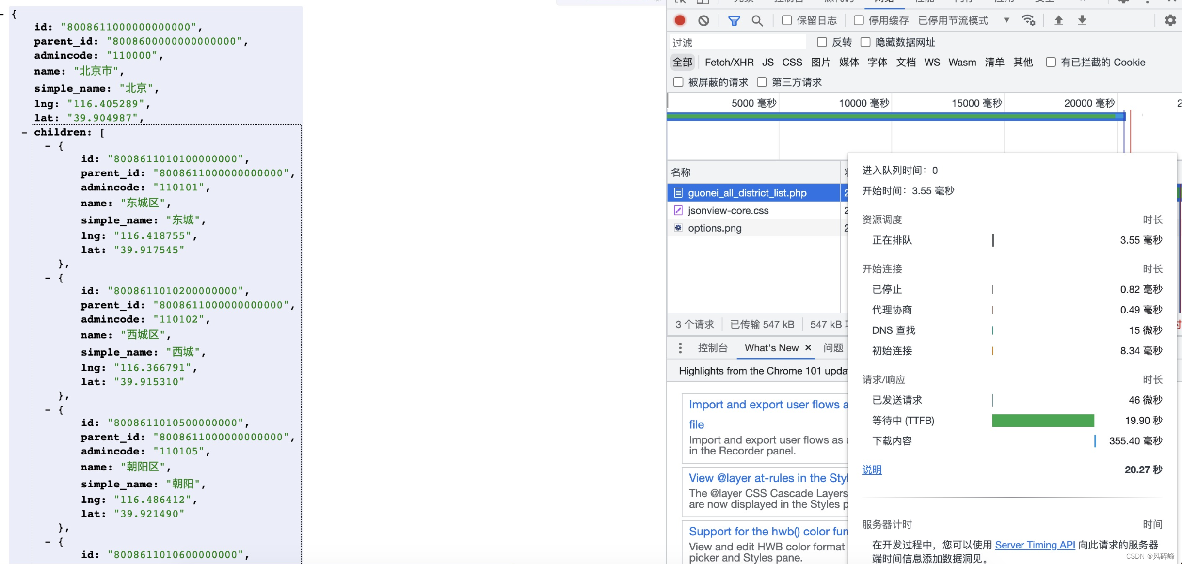Click the clear network log icon
The width and height of the screenshot is (1182, 564).
pyautogui.click(x=703, y=20)
